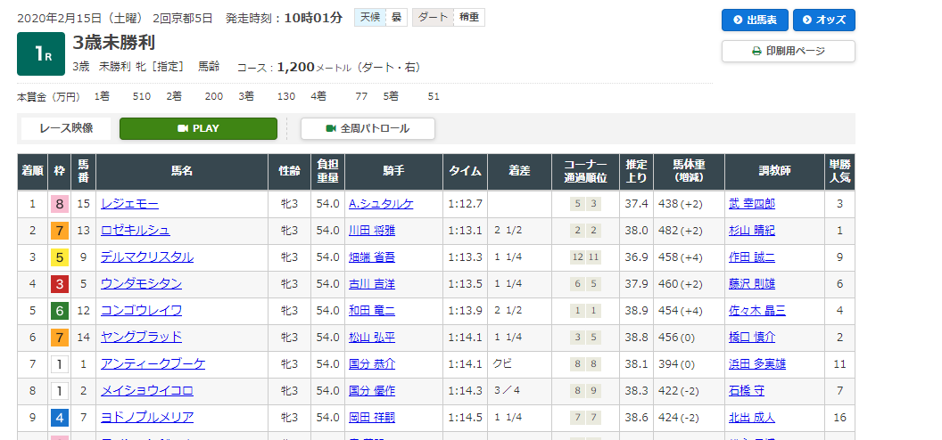Click yellow frame number 5 badge
The image size is (942, 440).
coord(58,257)
